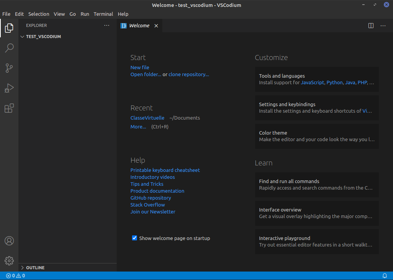Click the notifications bell in status bar
This screenshot has height=280, width=393.
(x=385, y=276)
